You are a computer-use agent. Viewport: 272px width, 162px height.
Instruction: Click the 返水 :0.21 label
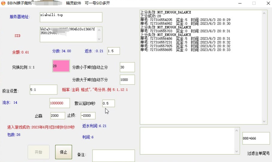[x=94, y=51]
